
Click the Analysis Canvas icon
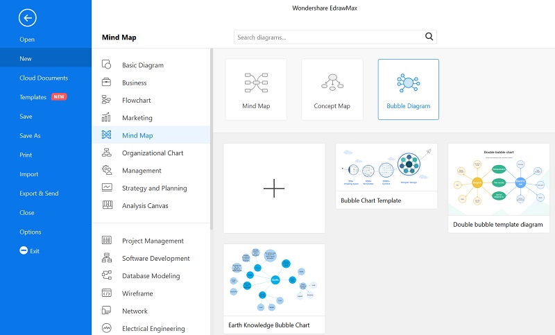(108, 205)
